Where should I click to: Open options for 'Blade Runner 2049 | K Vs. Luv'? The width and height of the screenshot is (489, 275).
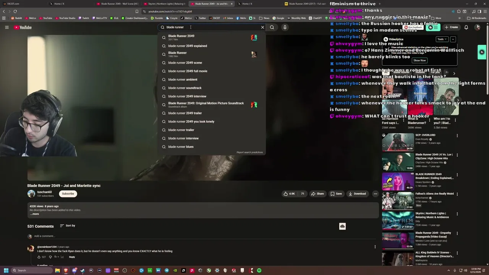point(457,155)
